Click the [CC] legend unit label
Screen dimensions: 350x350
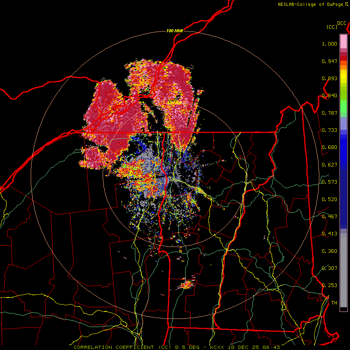point(332,27)
